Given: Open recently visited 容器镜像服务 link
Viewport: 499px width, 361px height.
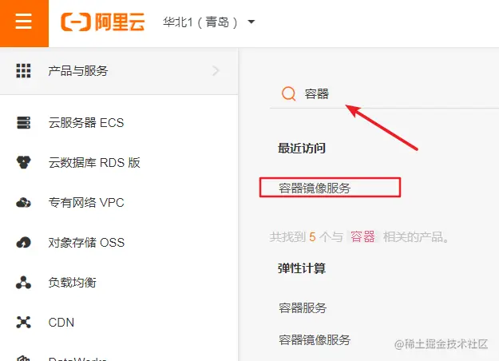Looking at the screenshot, I should pyautogui.click(x=315, y=188).
